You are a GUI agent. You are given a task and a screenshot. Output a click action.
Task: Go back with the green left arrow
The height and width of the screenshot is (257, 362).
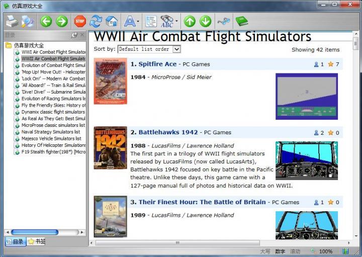tap(46, 21)
